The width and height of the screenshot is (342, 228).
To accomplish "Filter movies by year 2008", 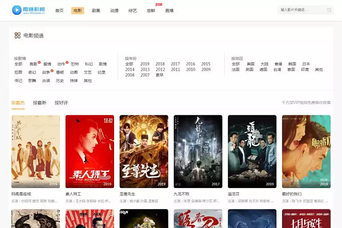I will coord(130,75).
